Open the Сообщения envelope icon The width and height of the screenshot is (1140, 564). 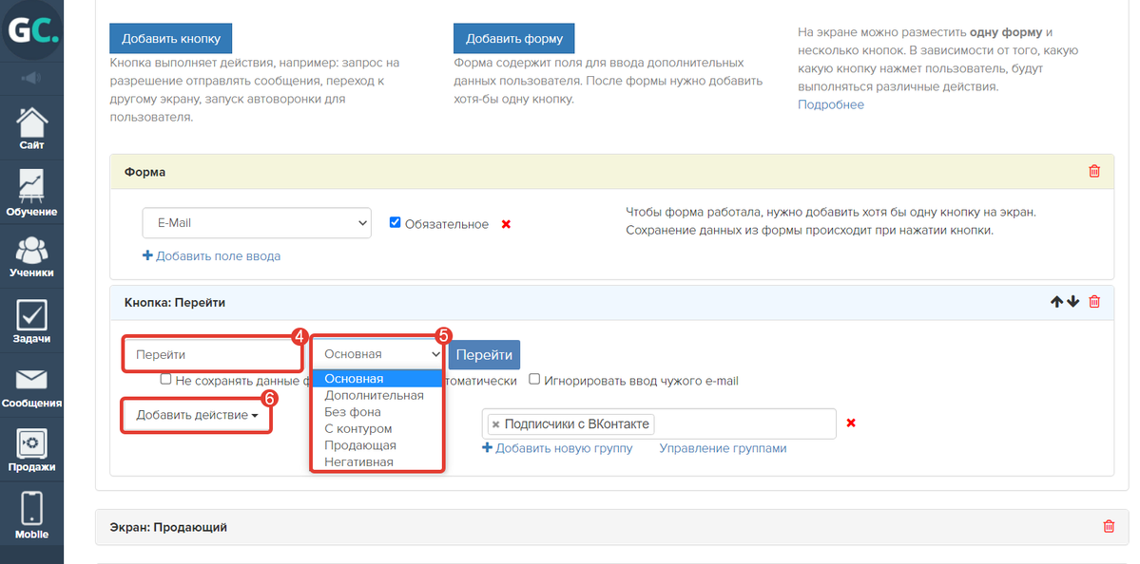(31, 386)
